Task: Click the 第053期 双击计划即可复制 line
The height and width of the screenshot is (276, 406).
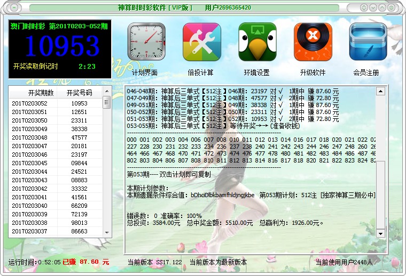Action: 169,175
